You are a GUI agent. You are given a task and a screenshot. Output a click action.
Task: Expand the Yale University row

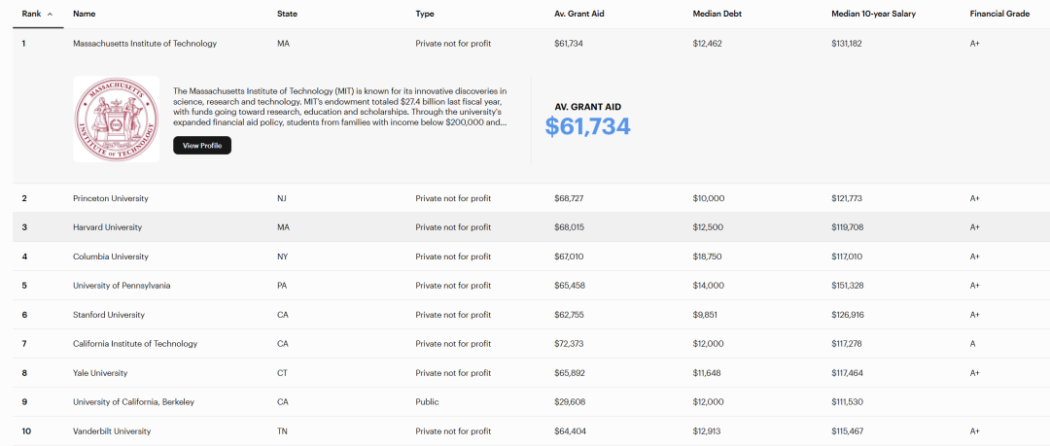(531, 372)
